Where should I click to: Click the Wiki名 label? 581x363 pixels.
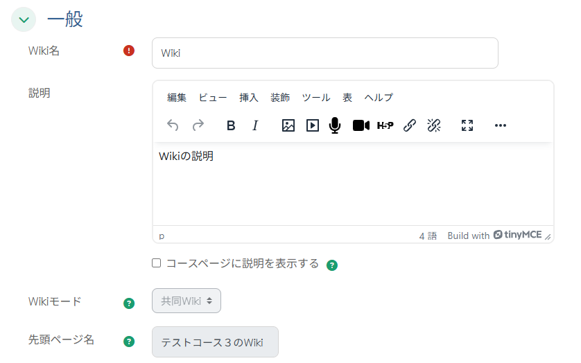pos(44,51)
